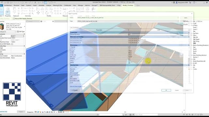Collapse Phasing section in Properties palette

pyautogui.click(x=24, y=54)
